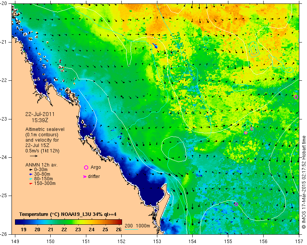Click the 0.5m/s velocity scale arrow
This screenshot has width=307, height=245.
pyautogui.click(x=34, y=156)
